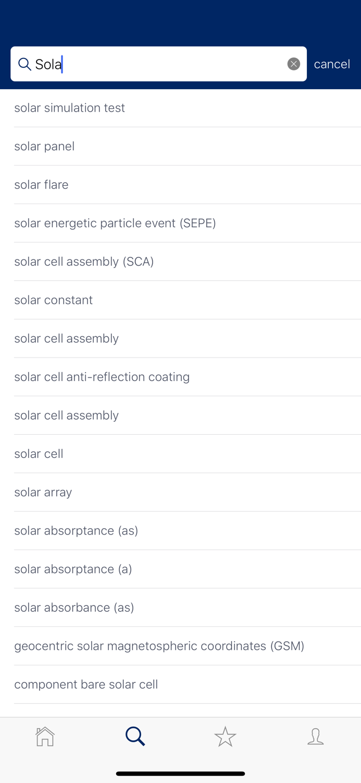Tap the magnifier inside the search field

[x=24, y=64]
